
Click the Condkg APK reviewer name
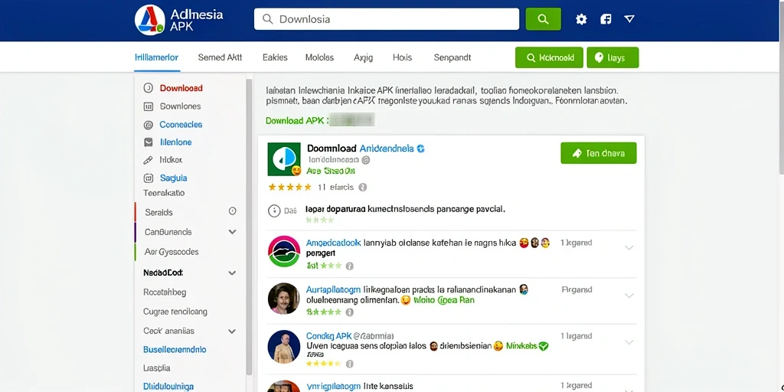pos(329,336)
